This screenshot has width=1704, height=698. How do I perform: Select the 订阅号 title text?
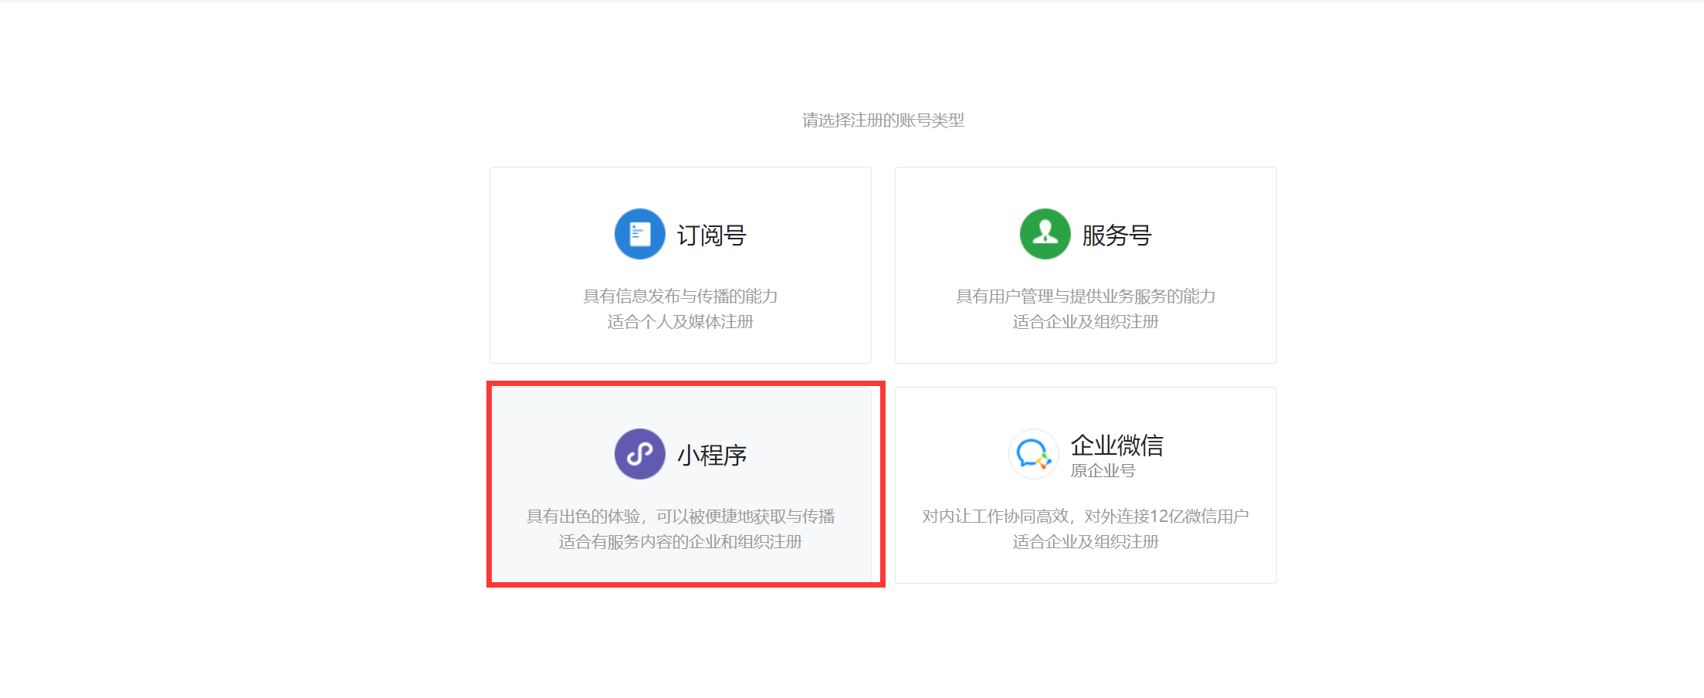711,235
